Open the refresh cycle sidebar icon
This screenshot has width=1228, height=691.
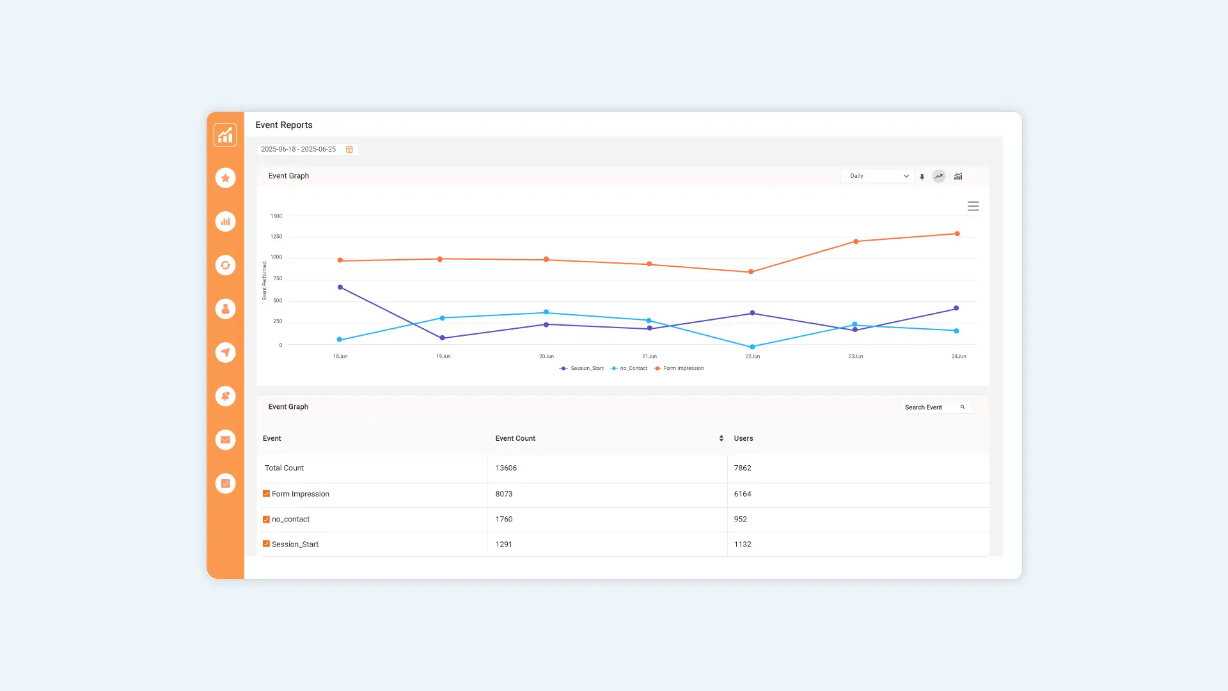225,265
